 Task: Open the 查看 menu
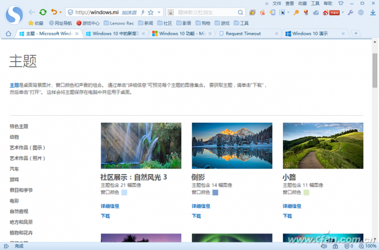(x=289, y=3)
